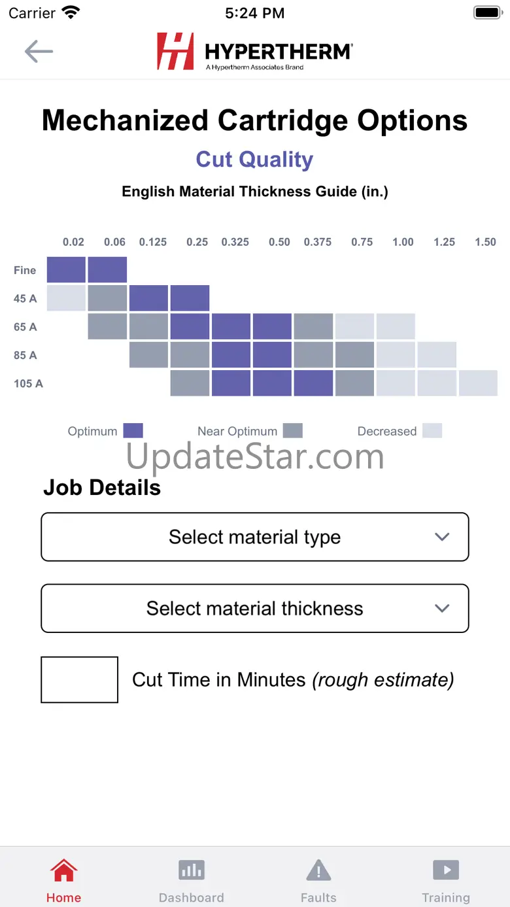Tap the Decreased legend color swatch
This screenshot has width=510, height=907.
point(432,431)
